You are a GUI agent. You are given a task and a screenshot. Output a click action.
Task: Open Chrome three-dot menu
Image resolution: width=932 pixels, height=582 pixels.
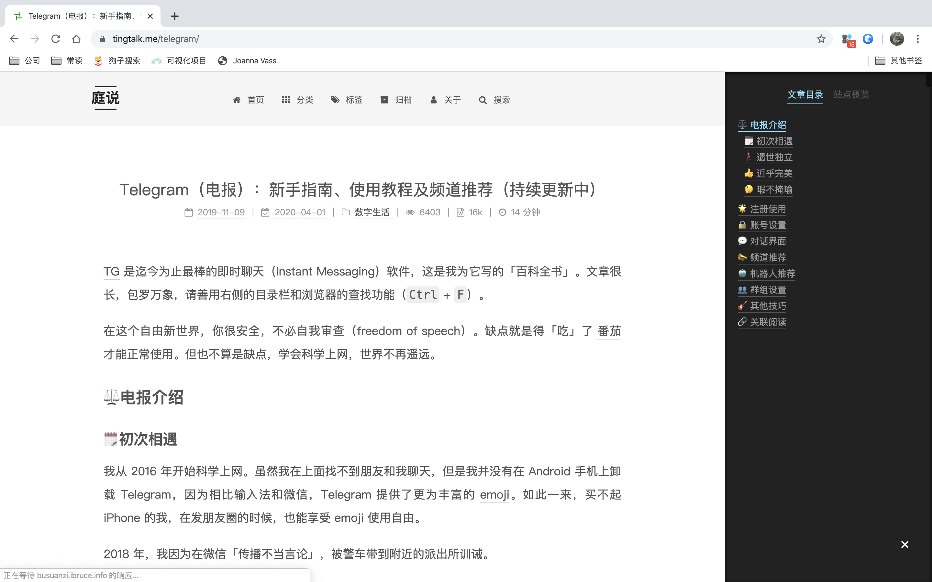(x=918, y=39)
